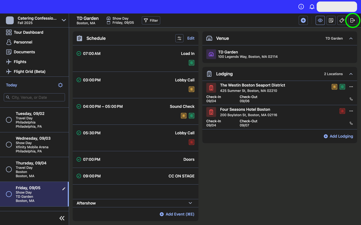This screenshot has width=361, height=225.
Task: Collapse the Venue panel chevron
Action: pyautogui.click(x=351, y=38)
